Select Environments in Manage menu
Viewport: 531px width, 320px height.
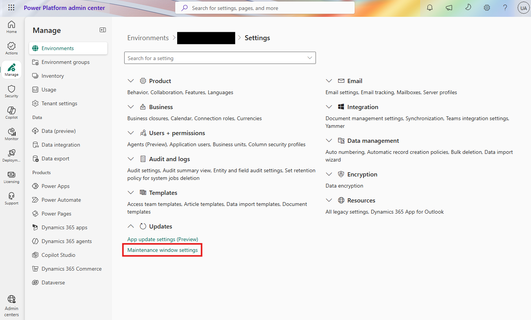[x=68, y=48]
